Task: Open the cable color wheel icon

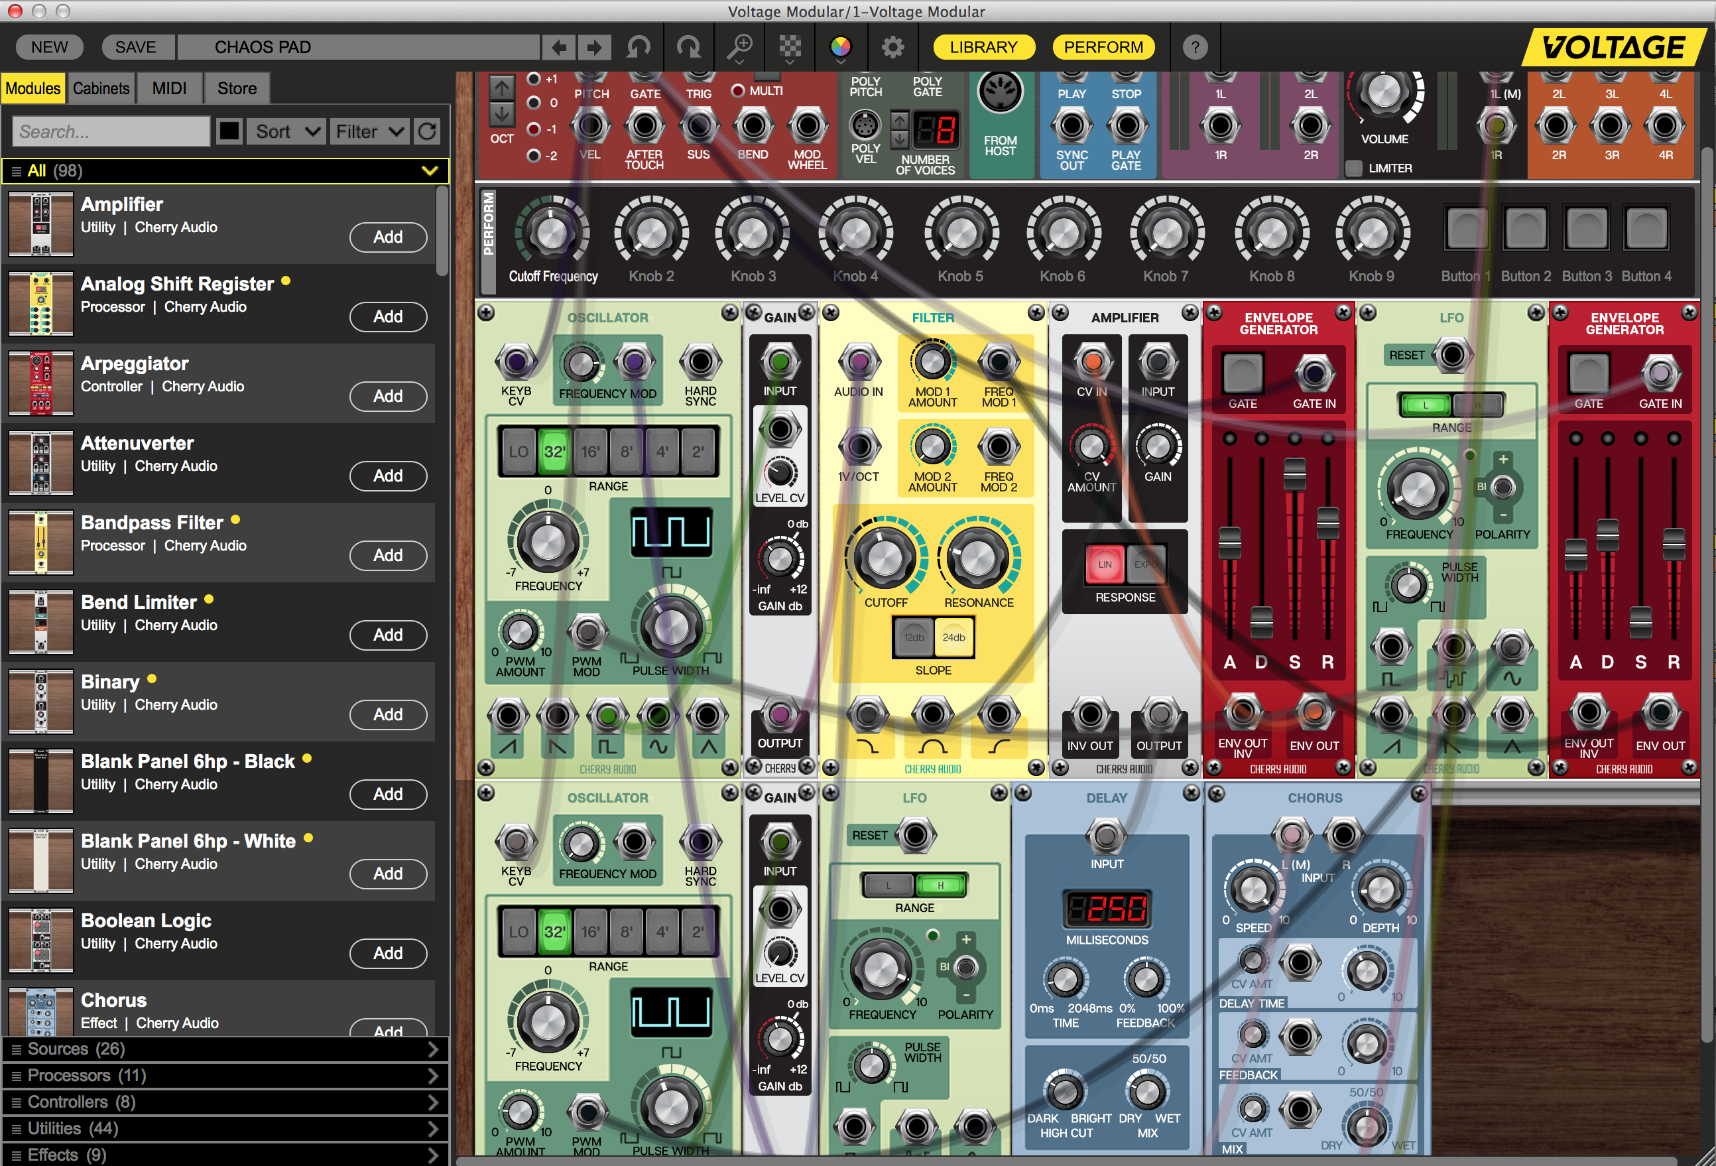Action: [842, 46]
